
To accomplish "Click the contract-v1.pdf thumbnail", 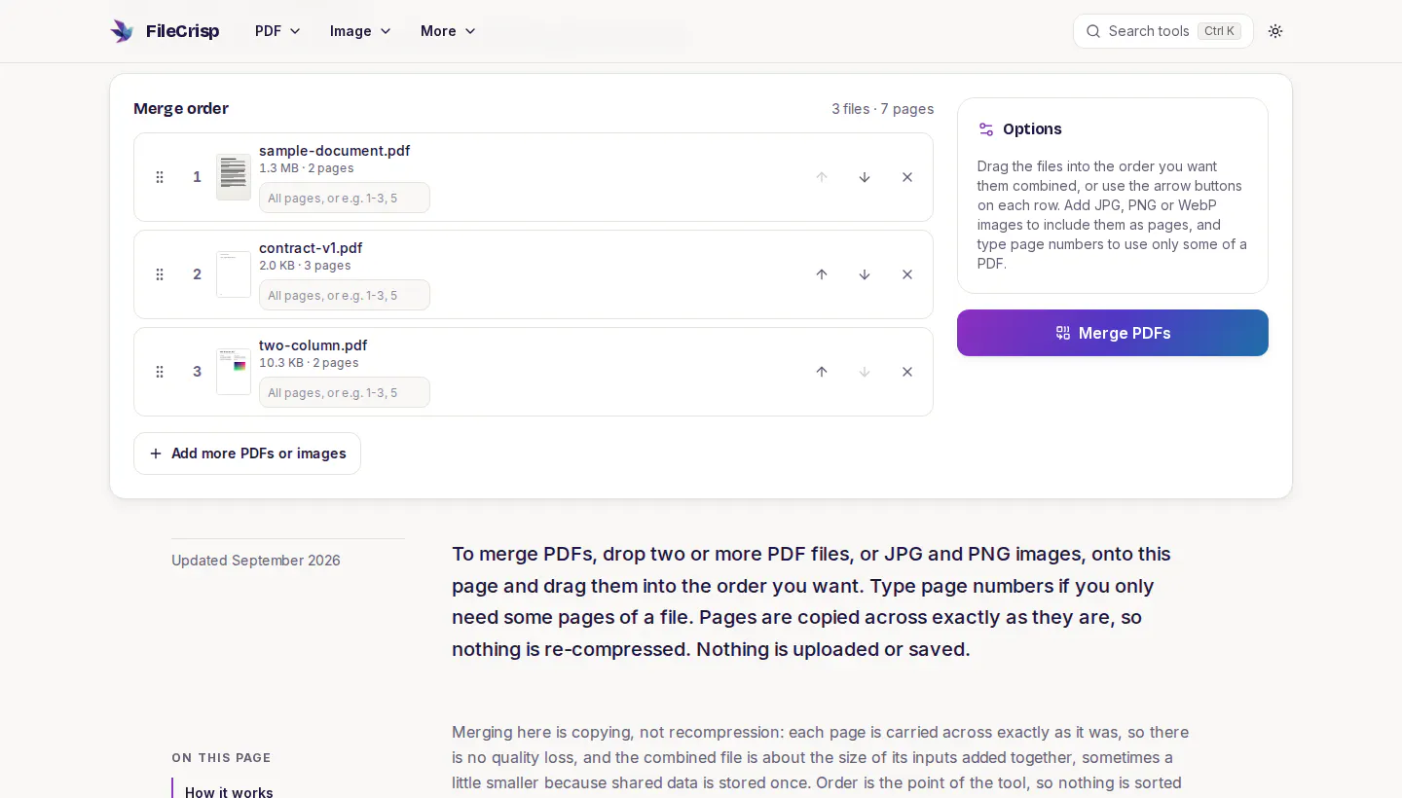I will pyautogui.click(x=234, y=274).
